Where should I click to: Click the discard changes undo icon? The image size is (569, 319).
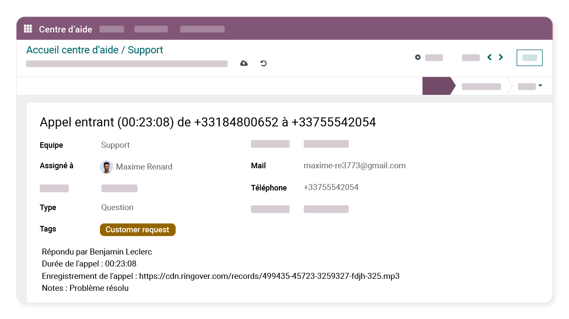click(x=264, y=64)
